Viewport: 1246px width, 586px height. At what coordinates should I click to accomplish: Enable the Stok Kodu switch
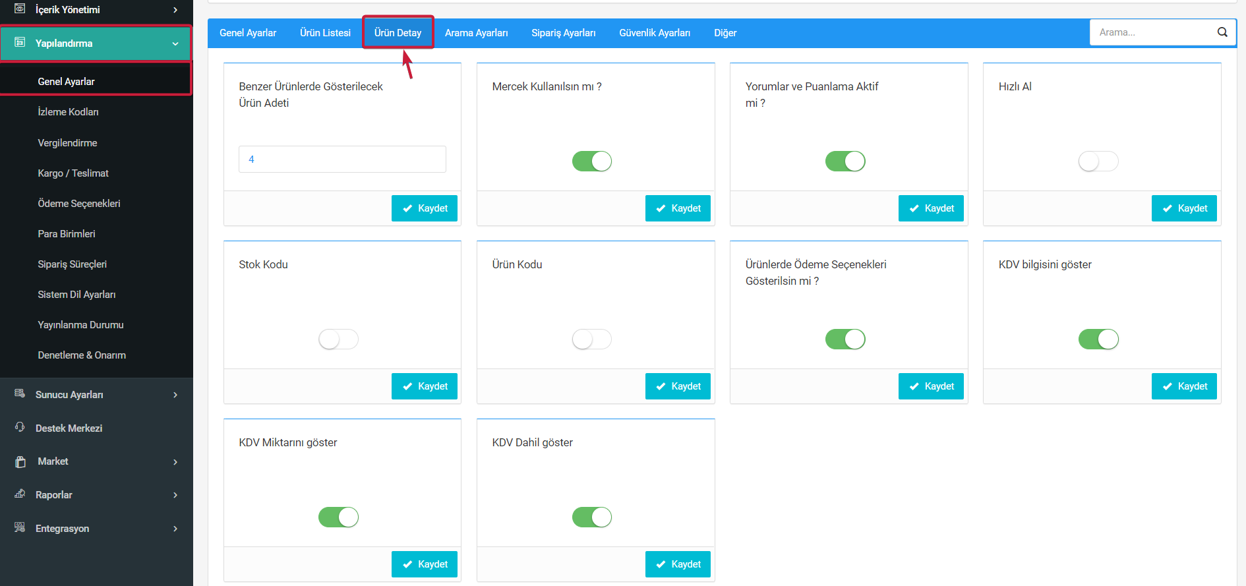point(338,339)
